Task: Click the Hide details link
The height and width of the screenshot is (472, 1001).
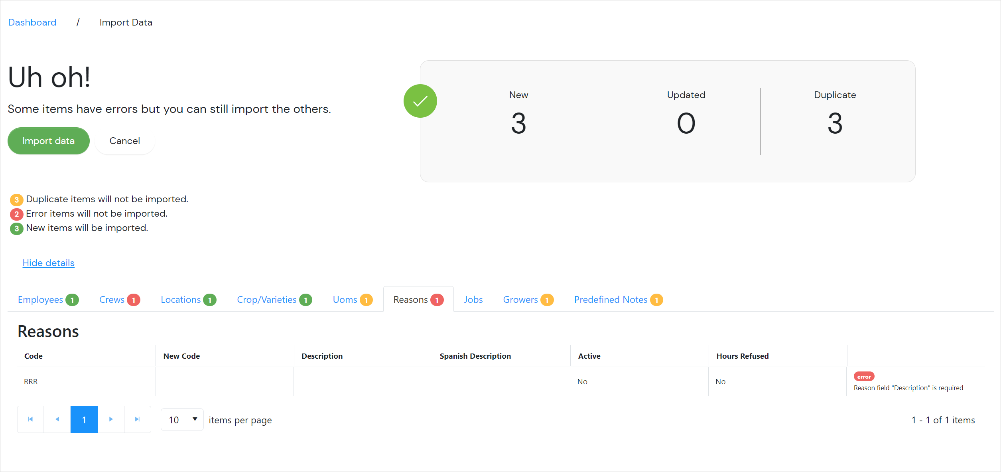Action: [49, 263]
